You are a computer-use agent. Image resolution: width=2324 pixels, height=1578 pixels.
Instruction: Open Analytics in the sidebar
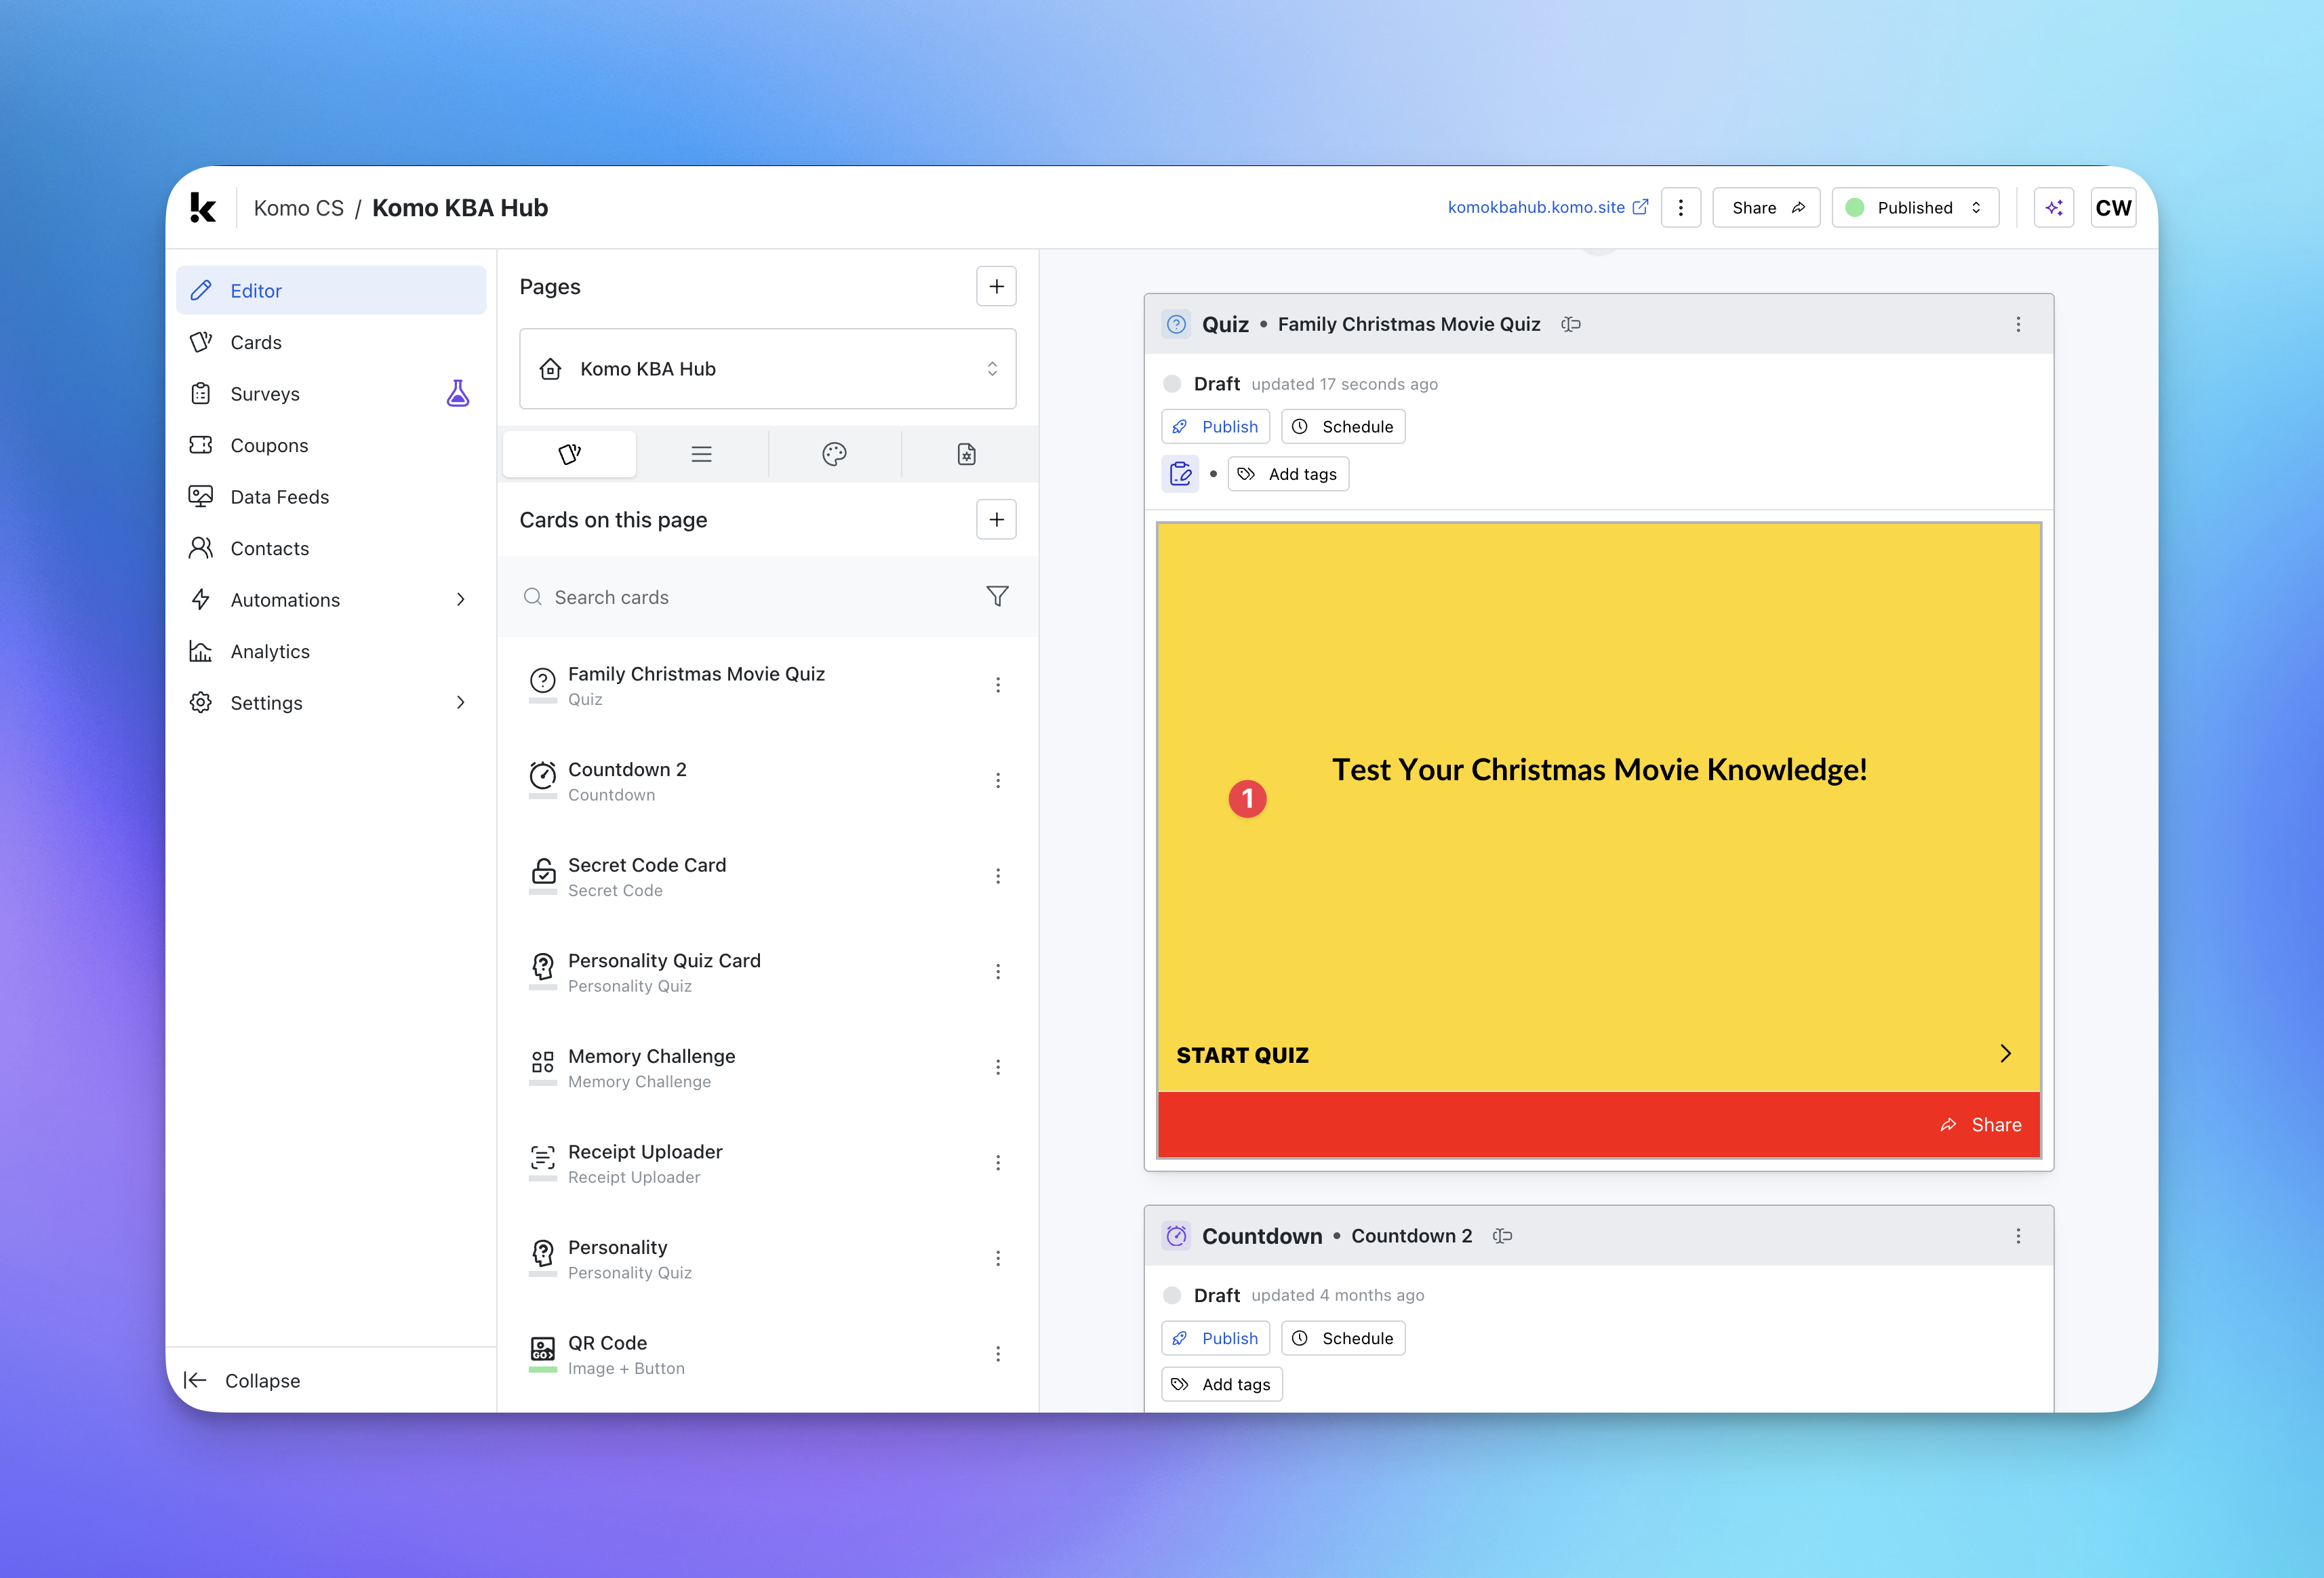coord(270,651)
